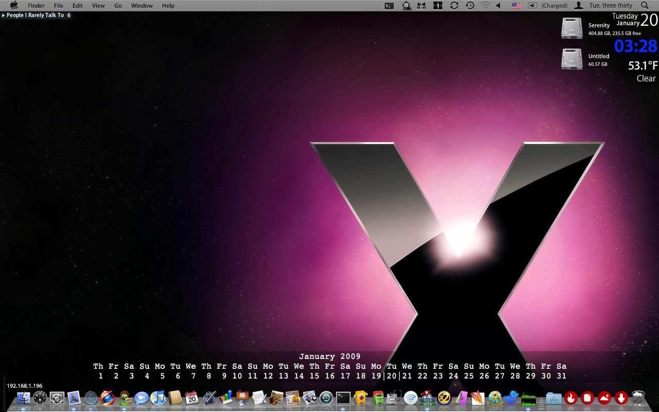
Task: Open the blue Twitter bird app in Dock
Action: [x=511, y=398]
